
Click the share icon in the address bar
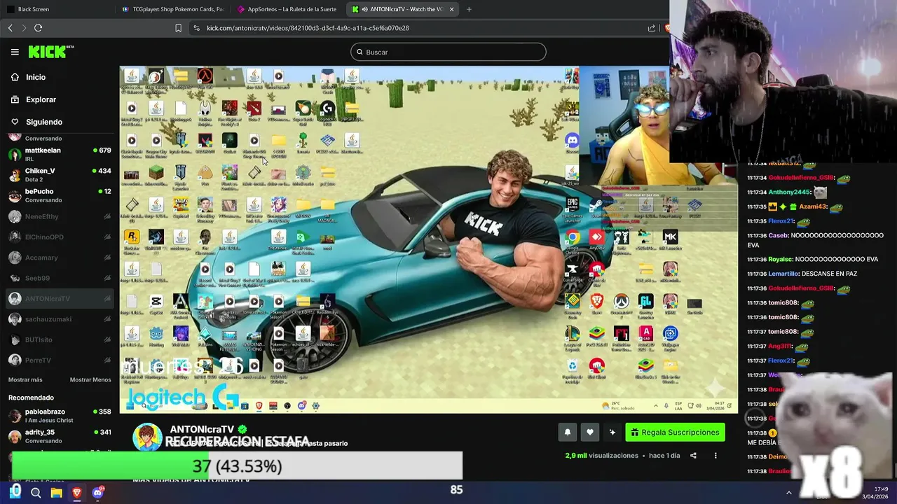(652, 28)
